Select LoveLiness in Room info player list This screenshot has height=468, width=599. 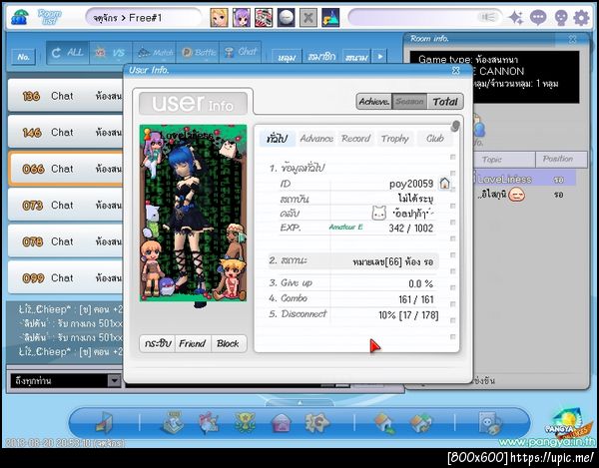[x=524, y=179]
